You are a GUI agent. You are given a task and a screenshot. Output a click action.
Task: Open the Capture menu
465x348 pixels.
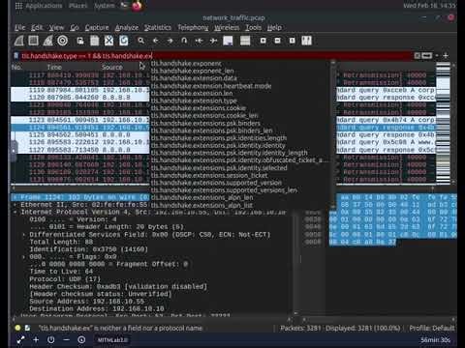(x=97, y=28)
